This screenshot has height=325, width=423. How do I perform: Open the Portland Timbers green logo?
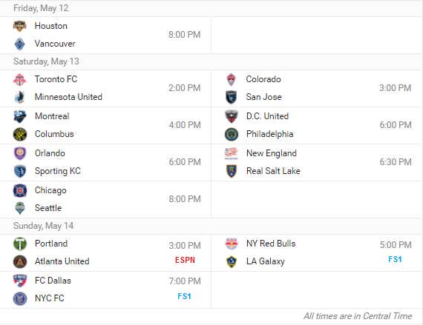[20, 244]
